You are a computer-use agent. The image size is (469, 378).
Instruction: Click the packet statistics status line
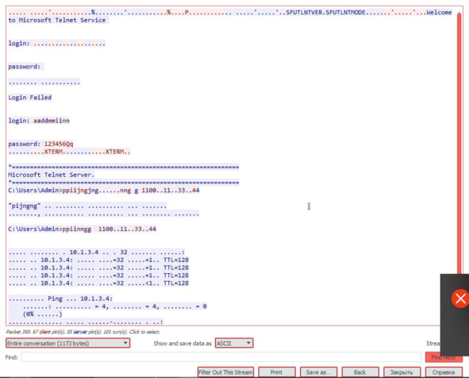tap(83, 332)
